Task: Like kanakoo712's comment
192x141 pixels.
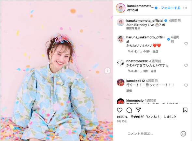Action: click(186, 85)
